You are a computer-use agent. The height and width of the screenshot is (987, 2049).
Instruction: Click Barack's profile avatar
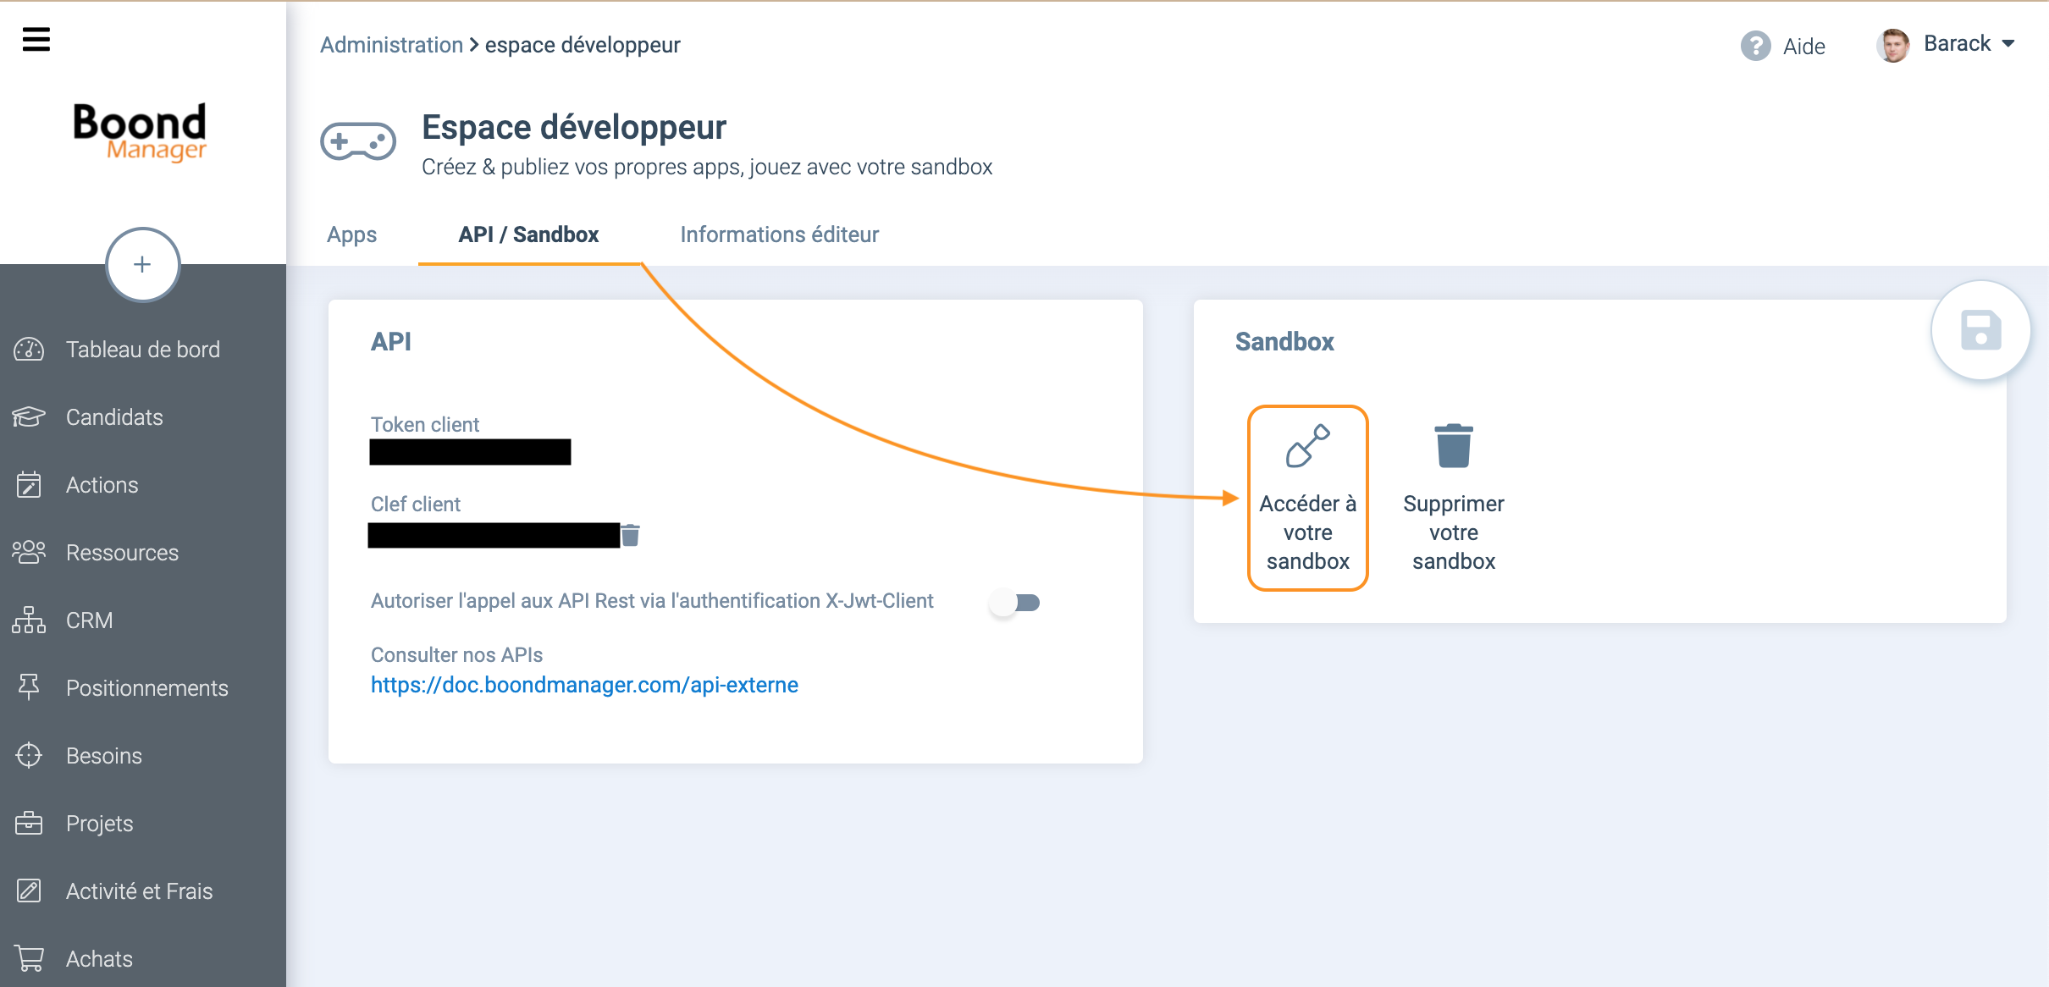click(x=1893, y=45)
